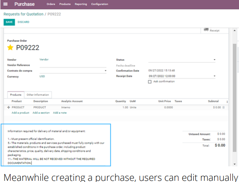Click the Interno analytic account cell

[x=66, y=107]
